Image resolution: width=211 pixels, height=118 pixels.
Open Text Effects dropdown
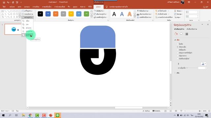point(144,17)
